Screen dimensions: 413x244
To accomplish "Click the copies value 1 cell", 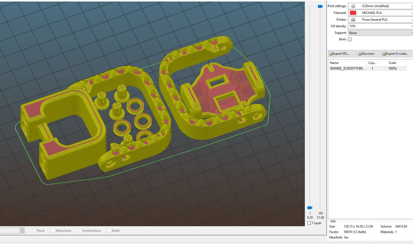I will pos(372,68).
